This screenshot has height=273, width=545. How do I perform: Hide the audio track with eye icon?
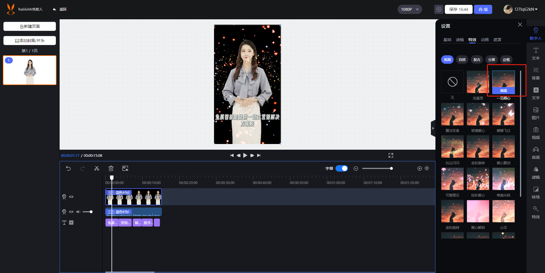pos(71,212)
